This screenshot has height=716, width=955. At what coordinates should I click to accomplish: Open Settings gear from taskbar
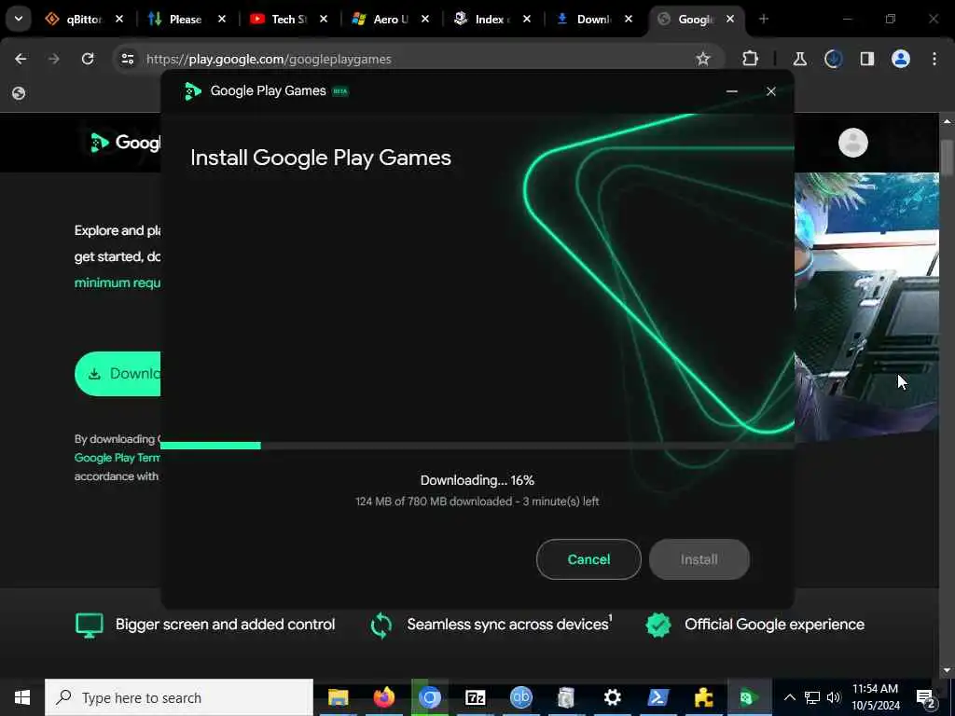612,697
